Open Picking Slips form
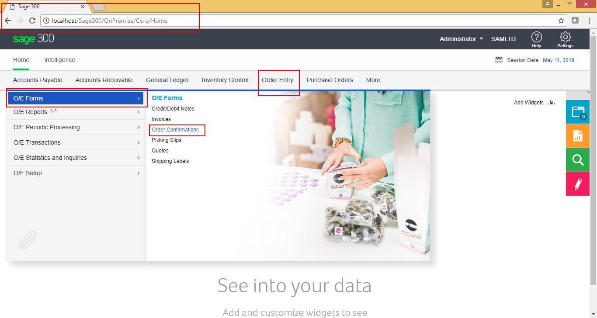The width and height of the screenshot is (597, 318). [167, 140]
